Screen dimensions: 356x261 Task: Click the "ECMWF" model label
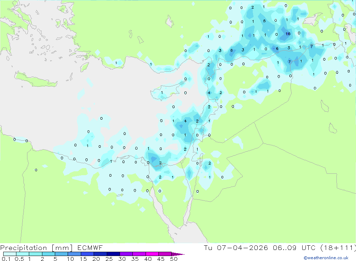pos(90,247)
